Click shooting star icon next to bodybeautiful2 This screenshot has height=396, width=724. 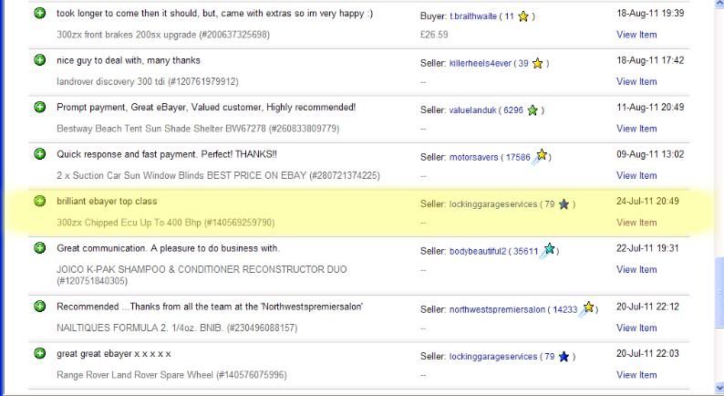pyautogui.click(x=550, y=249)
